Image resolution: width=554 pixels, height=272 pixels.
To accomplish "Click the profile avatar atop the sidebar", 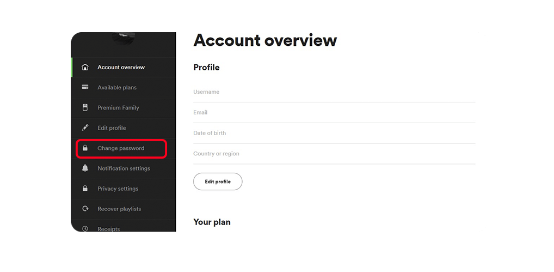I will 124,38.
